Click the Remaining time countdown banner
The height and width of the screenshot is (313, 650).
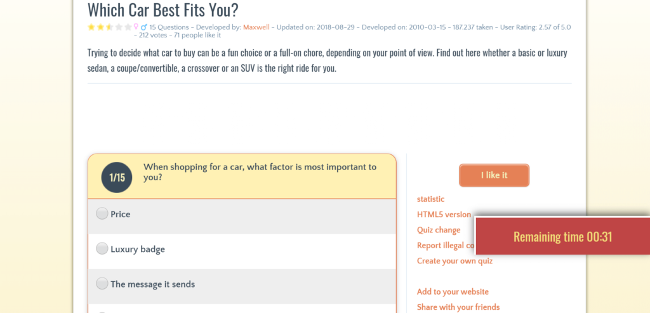[x=562, y=236]
